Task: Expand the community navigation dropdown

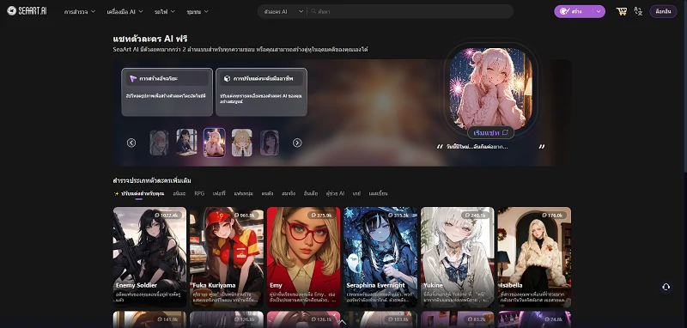Action: tap(198, 12)
